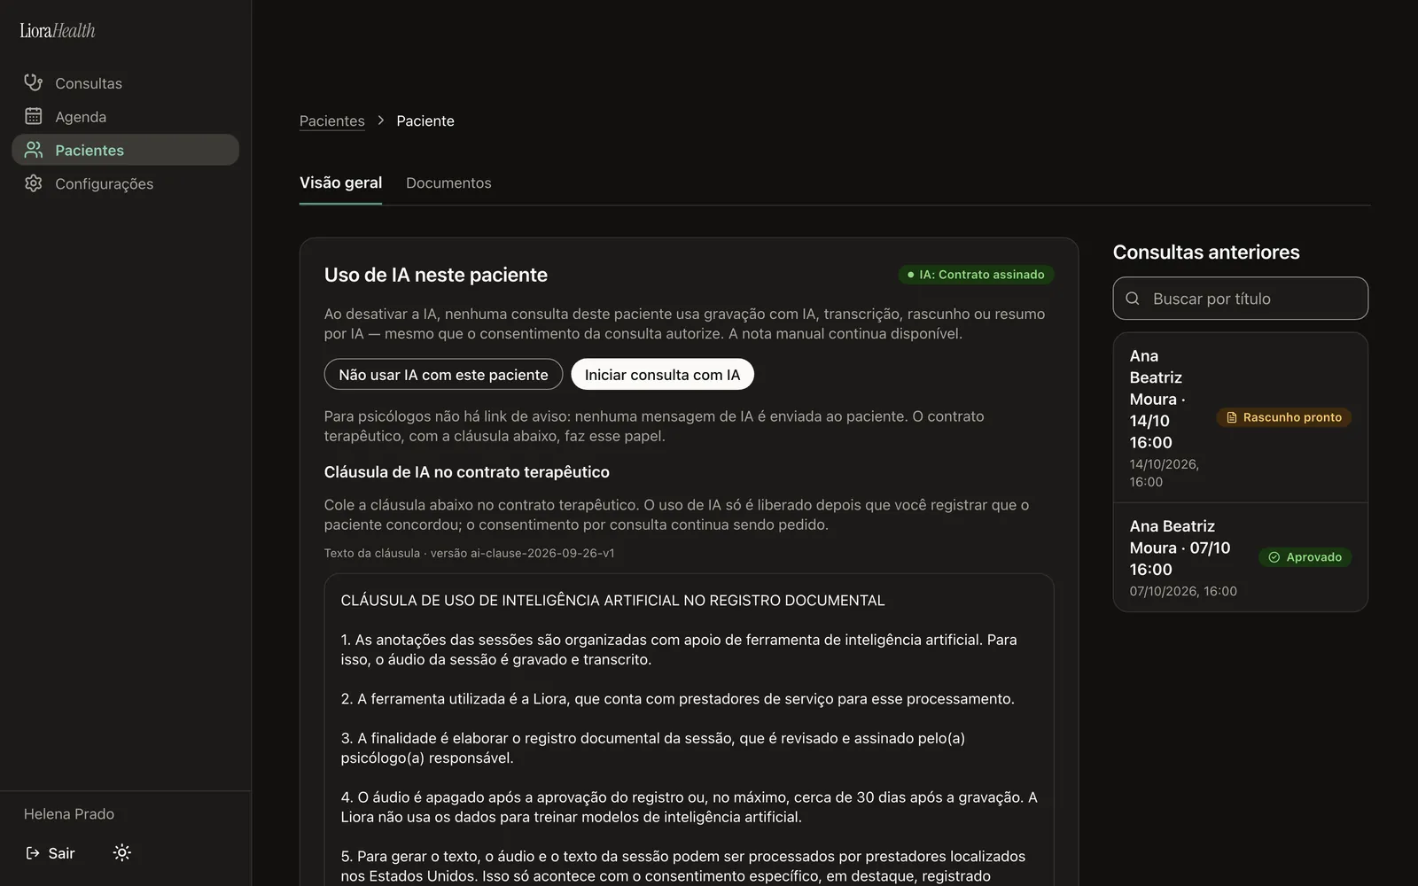Click the people icon next to Pacientes

(x=34, y=150)
